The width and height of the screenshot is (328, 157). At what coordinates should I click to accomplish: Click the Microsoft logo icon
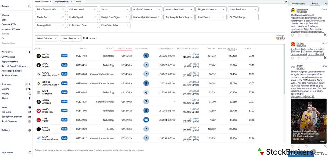[38, 92]
